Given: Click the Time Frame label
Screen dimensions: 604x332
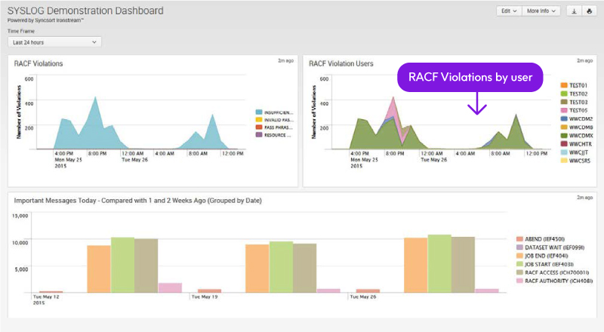Looking at the screenshot, I should [21, 31].
